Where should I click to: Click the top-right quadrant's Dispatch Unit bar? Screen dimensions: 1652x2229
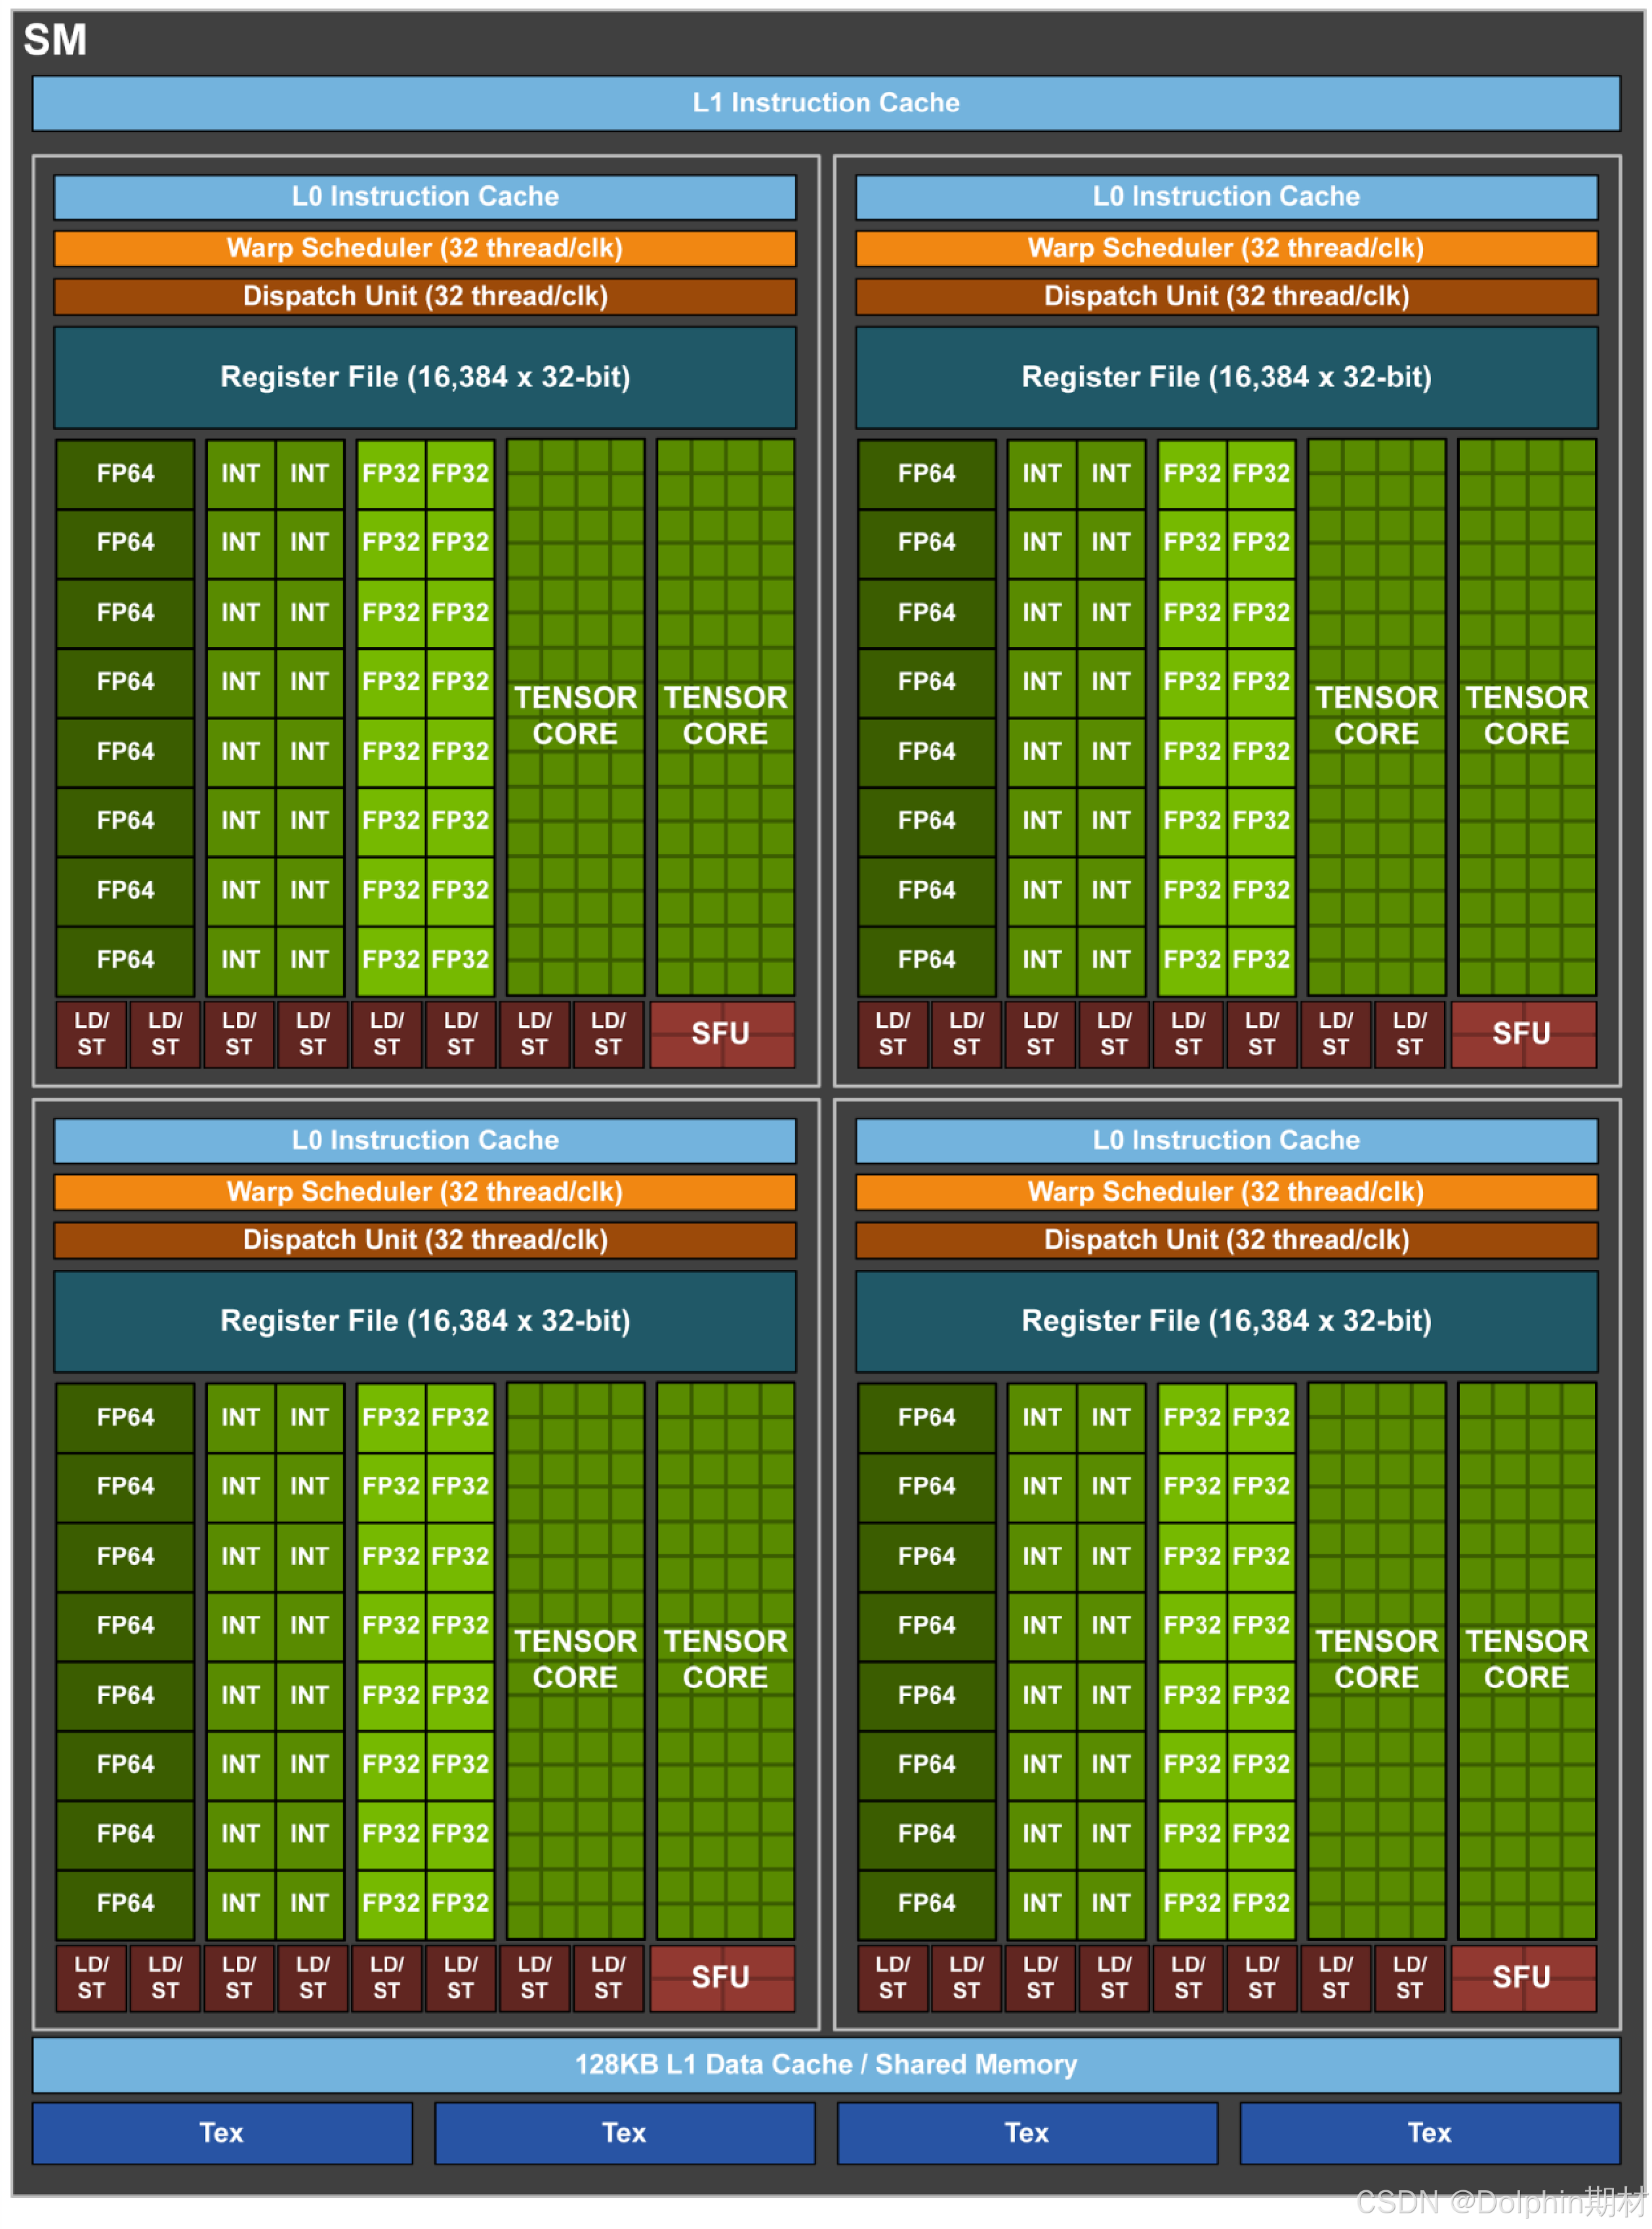[x=1227, y=296]
